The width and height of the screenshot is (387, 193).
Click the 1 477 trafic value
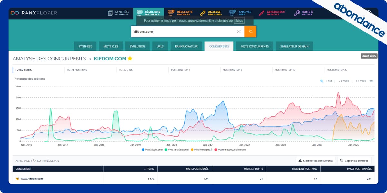(x=150, y=179)
